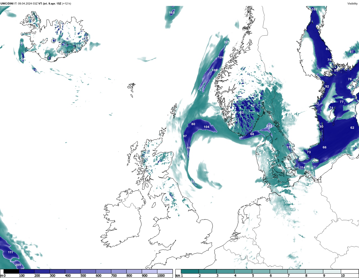This screenshot has height=278, width=359.
Task: Click the '325' value off Norway's coast
Action: point(227,42)
